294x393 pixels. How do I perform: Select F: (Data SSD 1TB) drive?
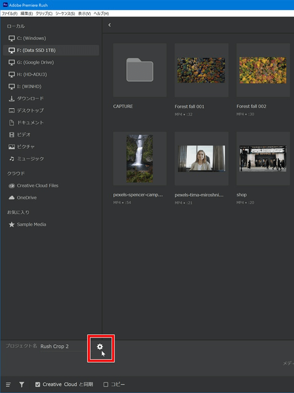click(51, 50)
